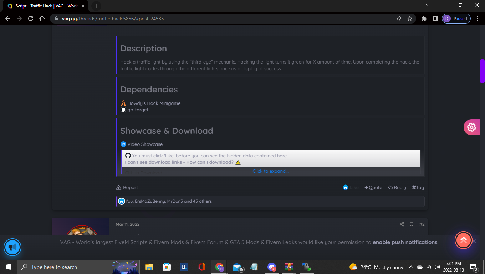The height and width of the screenshot is (274, 485).
Task: Close the Traffic Hack tab
Action: click(x=83, y=6)
